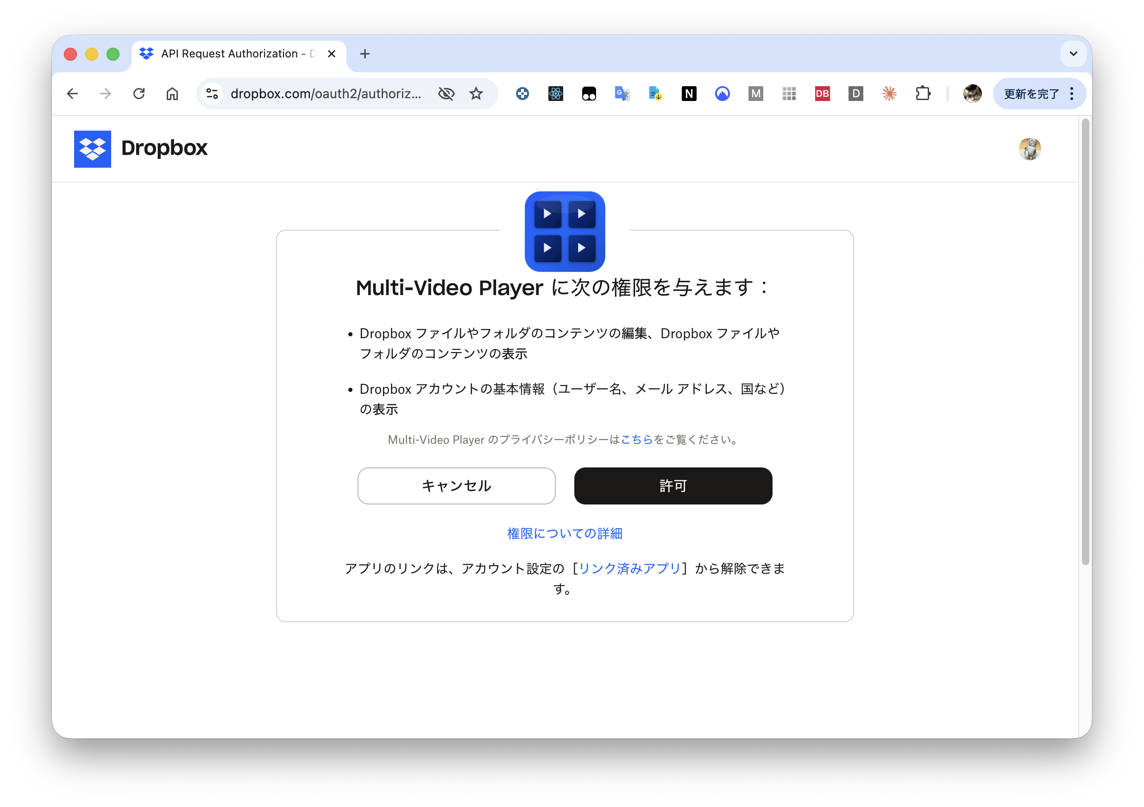Open the Chrome extensions puzzle icon

923,93
